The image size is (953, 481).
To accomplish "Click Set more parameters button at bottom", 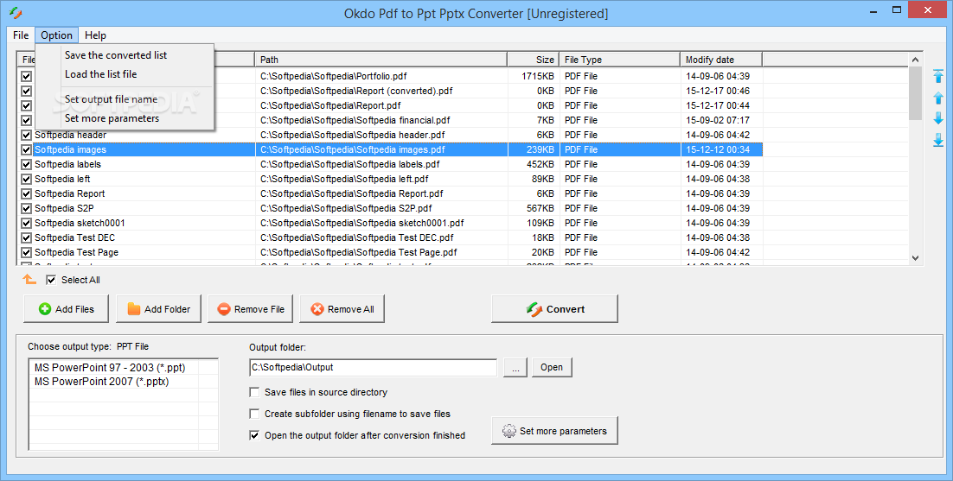I will (554, 431).
